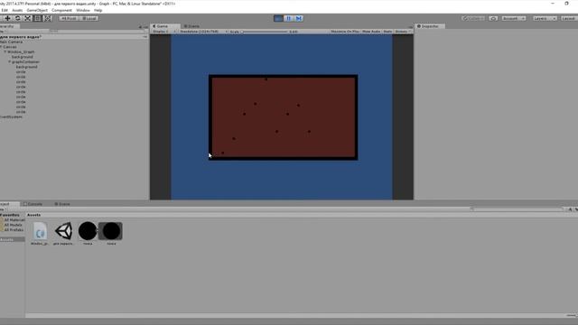The height and width of the screenshot is (325, 578).
Task: Switch to the Console tab
Action: coord(33,204)
